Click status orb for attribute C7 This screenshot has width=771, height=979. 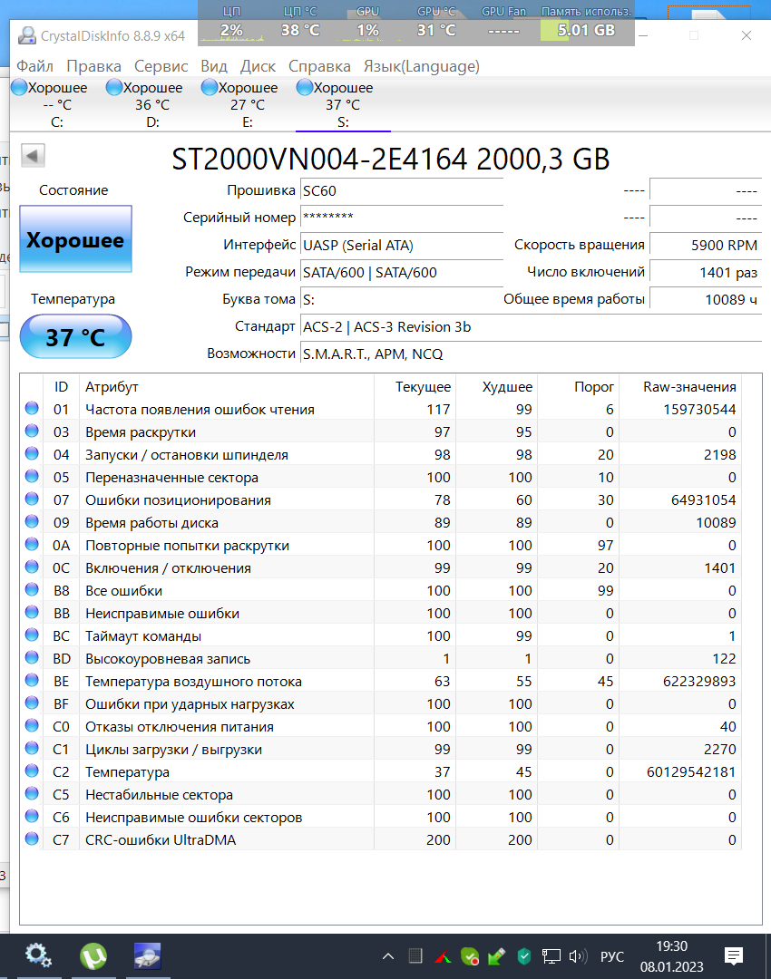click(32, 839)
